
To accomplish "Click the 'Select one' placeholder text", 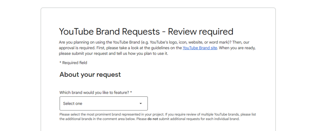I will pyautogui.click(x=73, y=104).
